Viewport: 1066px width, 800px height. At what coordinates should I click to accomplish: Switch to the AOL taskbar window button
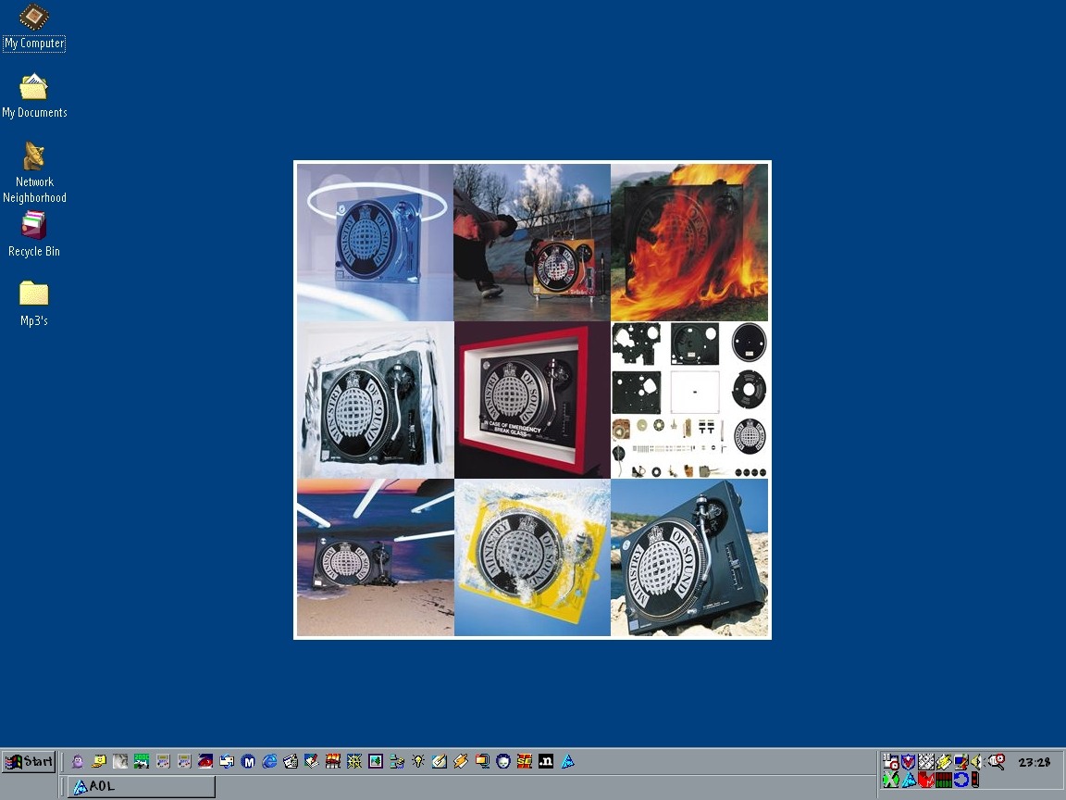point(142,786)
